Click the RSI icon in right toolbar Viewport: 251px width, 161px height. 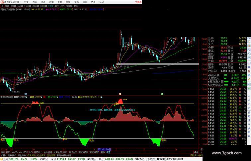point(249,67)
